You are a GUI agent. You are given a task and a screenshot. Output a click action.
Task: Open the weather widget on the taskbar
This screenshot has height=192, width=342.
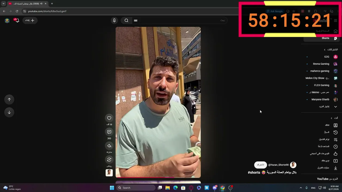pos(12,188)
